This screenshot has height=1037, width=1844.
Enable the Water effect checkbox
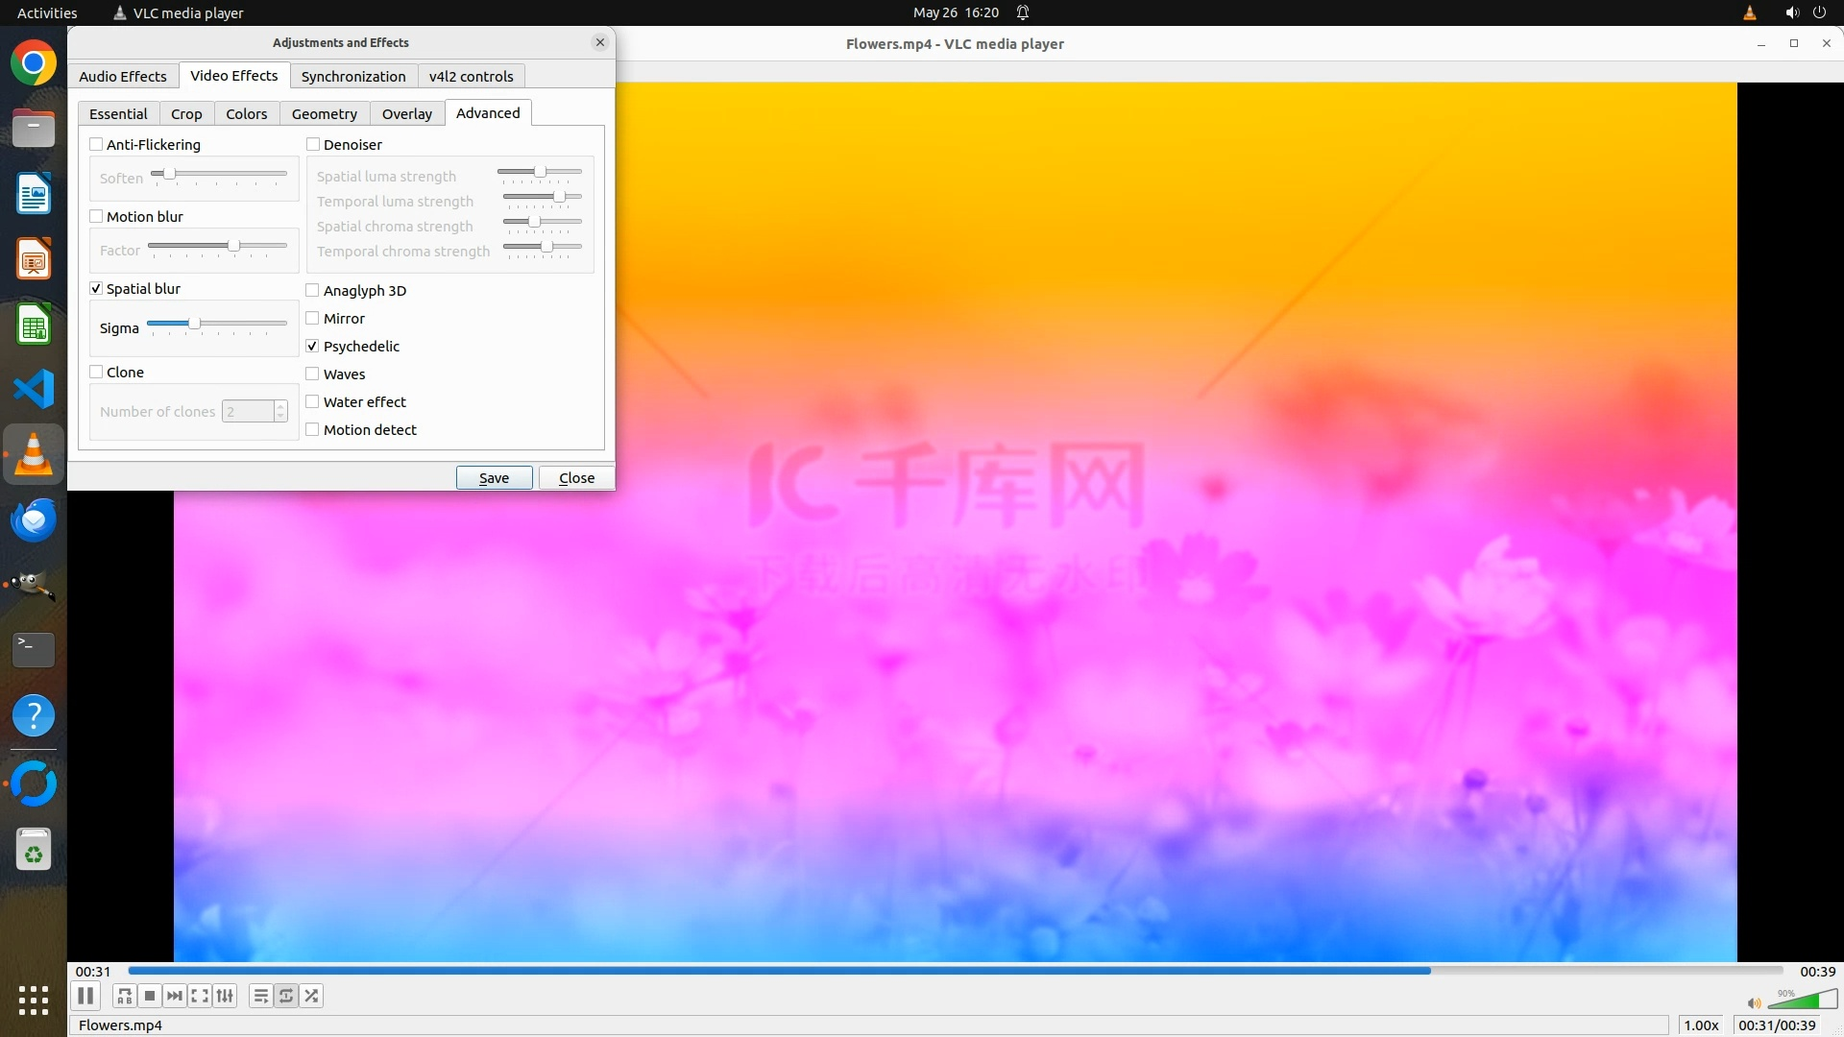point(312,402)
